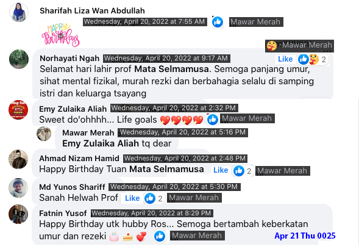
Task: Click like thumb icon on Emy Zulaika's comment
Action: click(x=213, y=120)
